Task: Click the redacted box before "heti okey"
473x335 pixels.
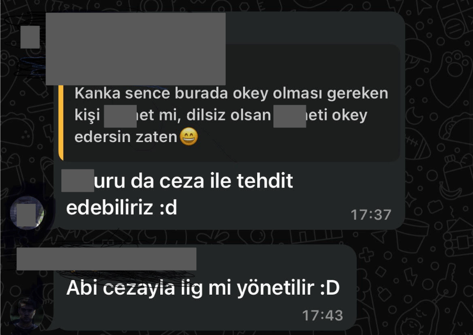Action: (290, 116)
